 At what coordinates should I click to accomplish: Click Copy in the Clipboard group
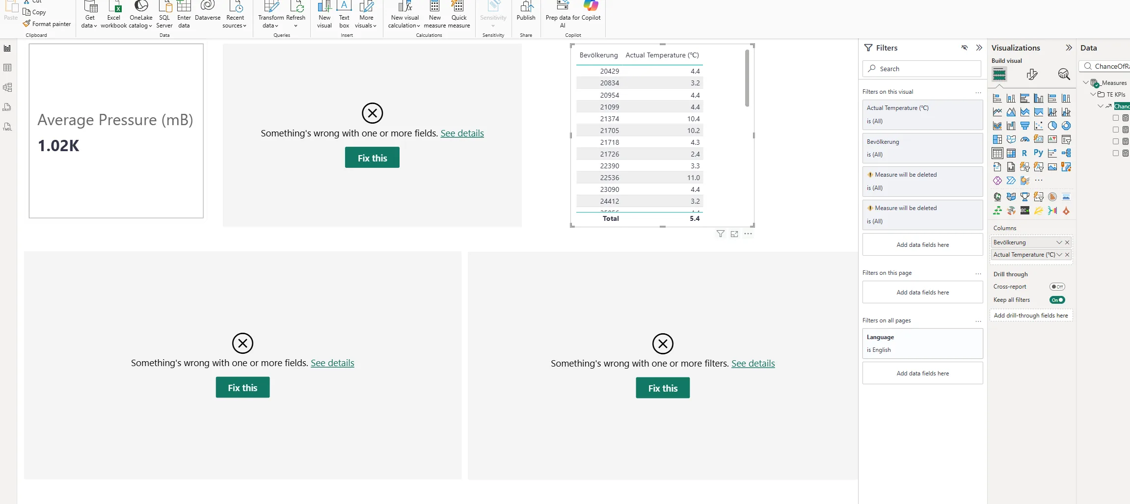click(x=35, y=12)
